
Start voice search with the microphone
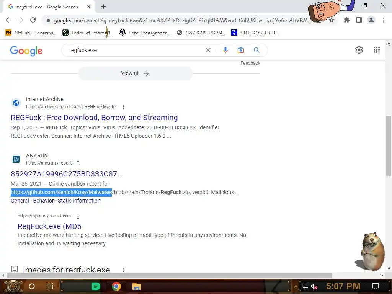click(225, 50)
